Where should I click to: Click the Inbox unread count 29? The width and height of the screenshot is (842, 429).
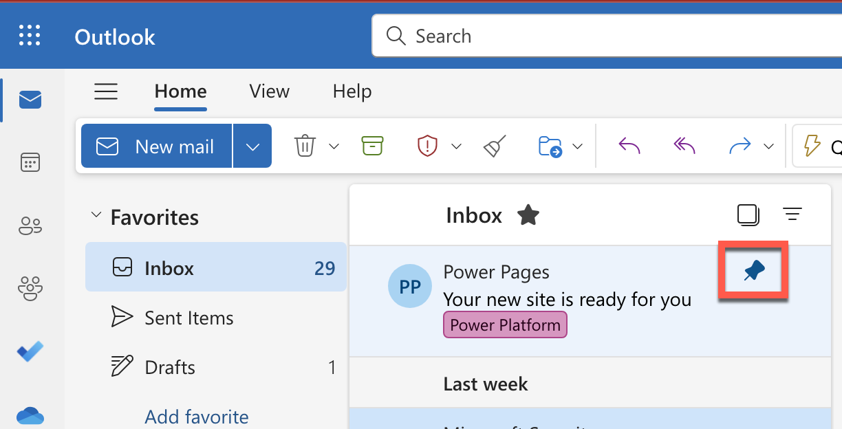(325, 267)
